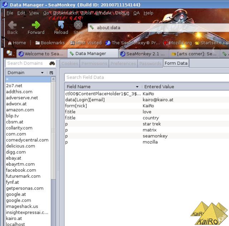Open the Back history dropdown arrow
This screenshot has height=226, width=229.
[23, 28]
